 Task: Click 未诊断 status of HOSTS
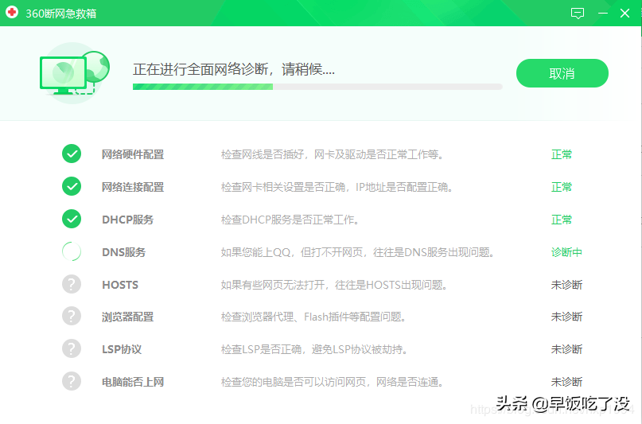566,285
